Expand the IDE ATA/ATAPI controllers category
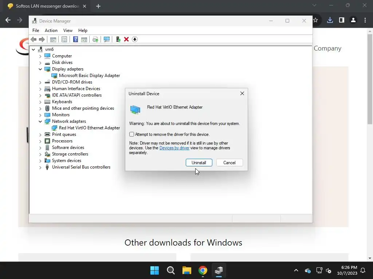Screen dimensions: 373x279 click(x=40, y=96)
